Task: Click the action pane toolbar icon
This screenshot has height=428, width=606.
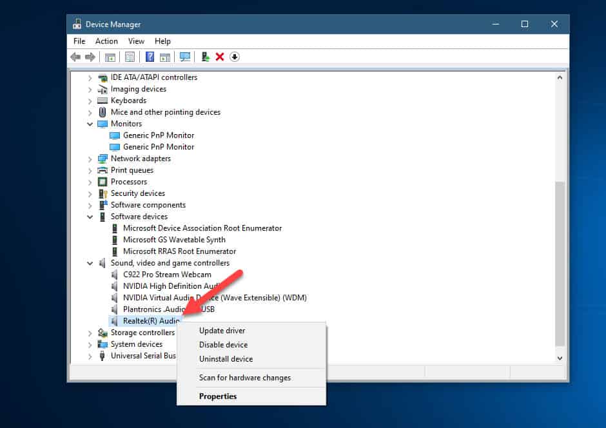Action: click(165, 57)
